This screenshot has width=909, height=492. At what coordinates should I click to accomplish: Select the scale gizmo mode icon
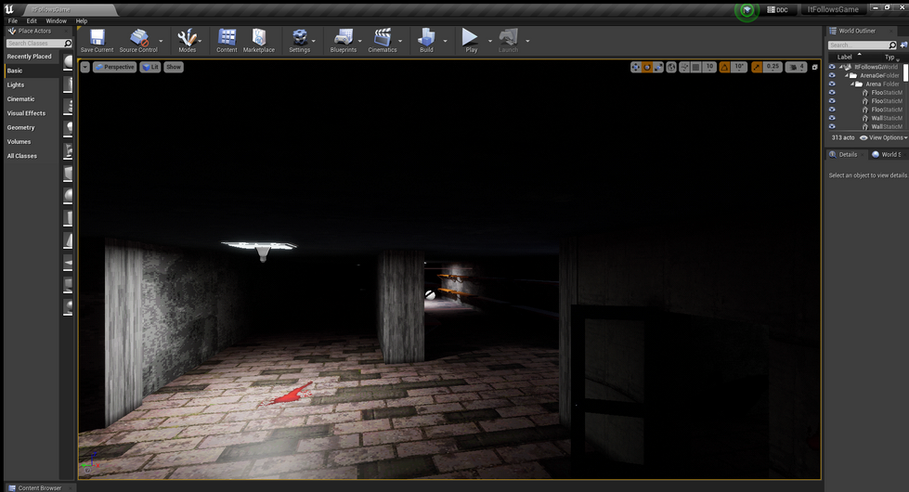point(658,67)
